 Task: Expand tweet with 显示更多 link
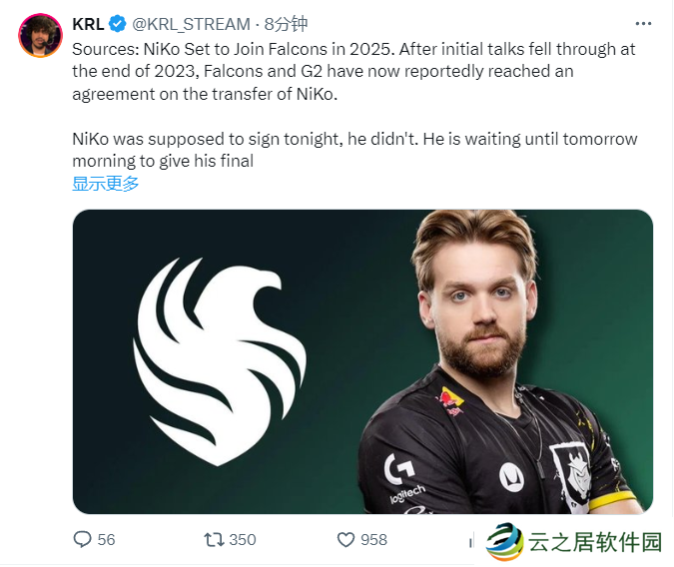(105, 184)
